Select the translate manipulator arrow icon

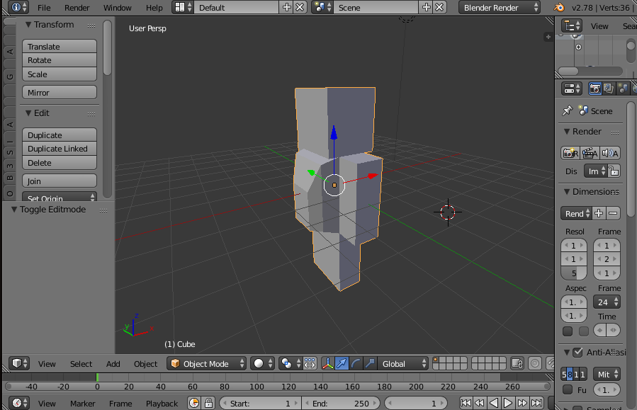(342, 363)
